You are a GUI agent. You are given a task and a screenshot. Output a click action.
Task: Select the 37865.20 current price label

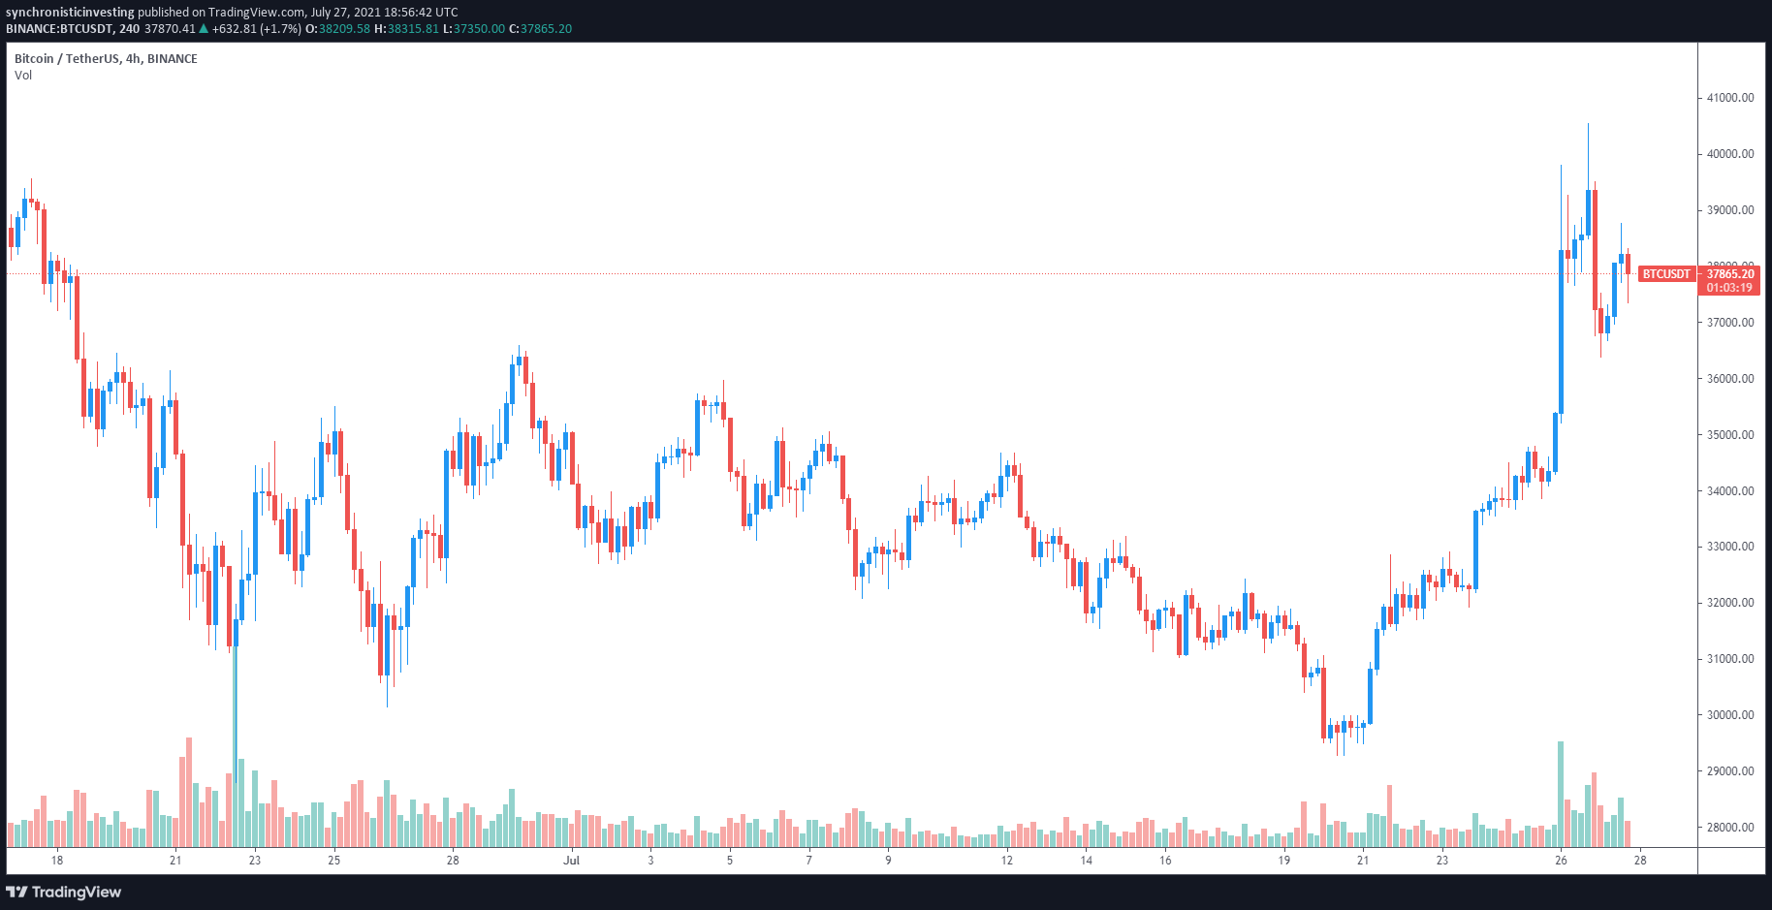click(1730, 274)
